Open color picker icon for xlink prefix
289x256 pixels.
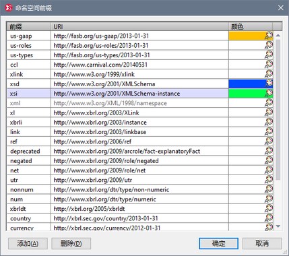(269, 74)
